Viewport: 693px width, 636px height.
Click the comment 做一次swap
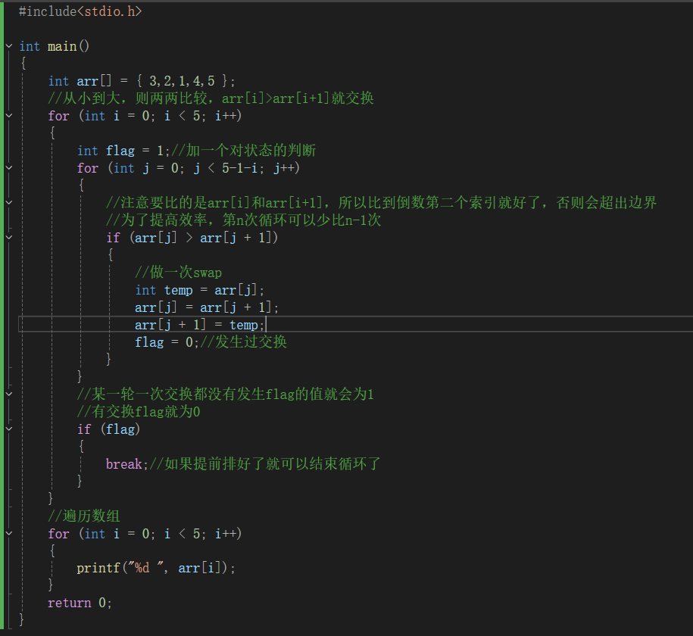coord(179,273)
